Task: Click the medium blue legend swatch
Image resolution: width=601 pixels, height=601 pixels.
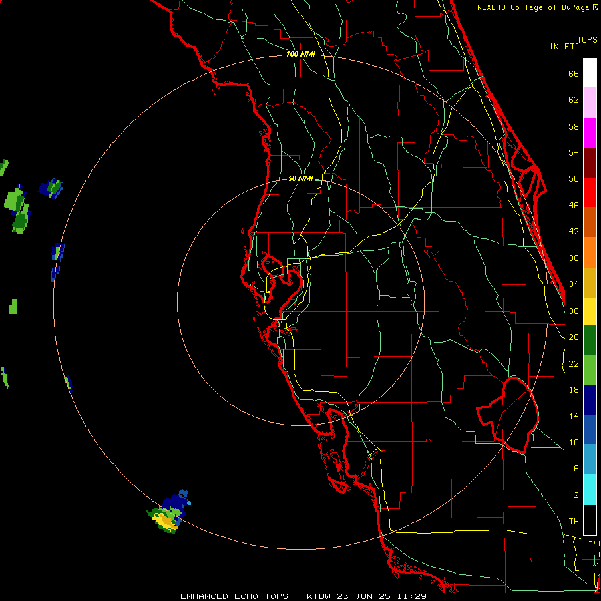Action: tap(590, 429)
